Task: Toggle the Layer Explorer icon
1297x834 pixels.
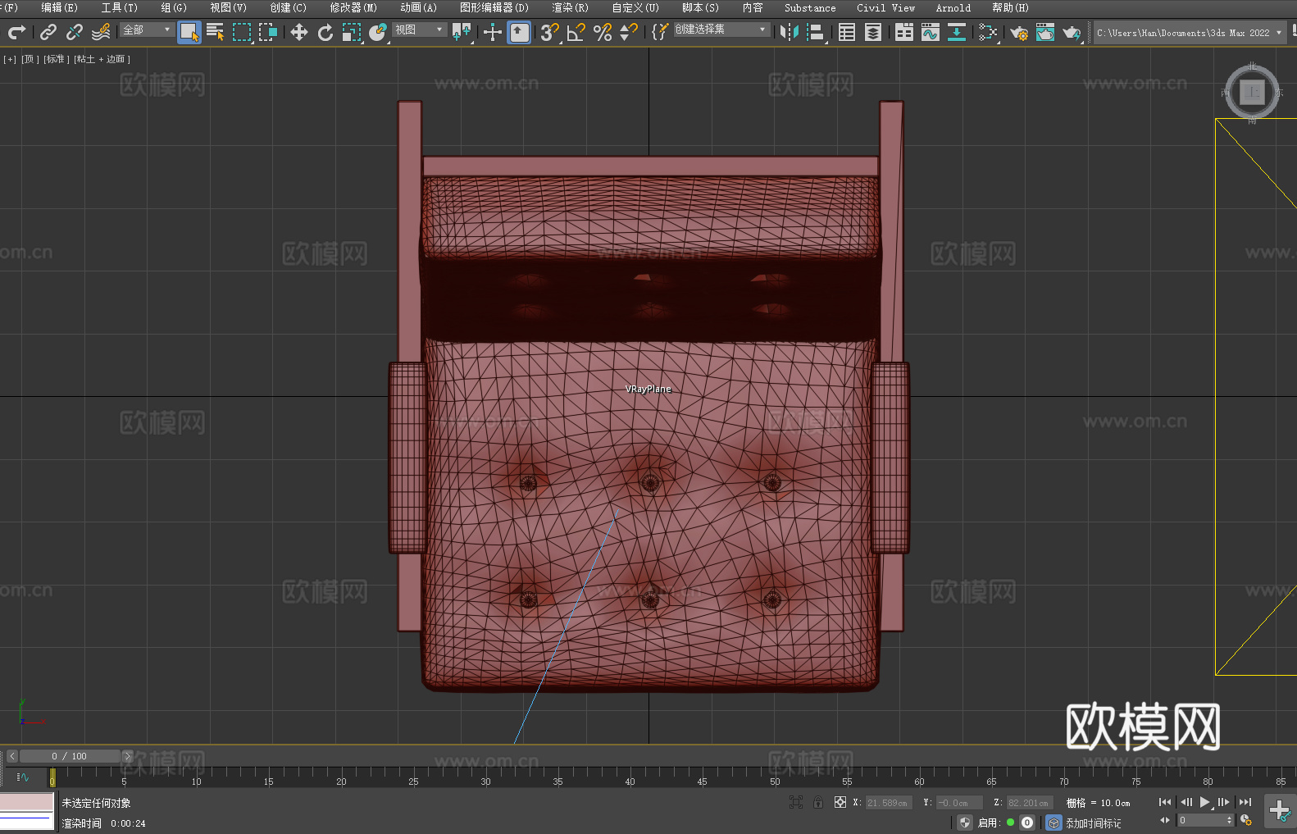Action: pyautogui.click(x=873, y=32)
